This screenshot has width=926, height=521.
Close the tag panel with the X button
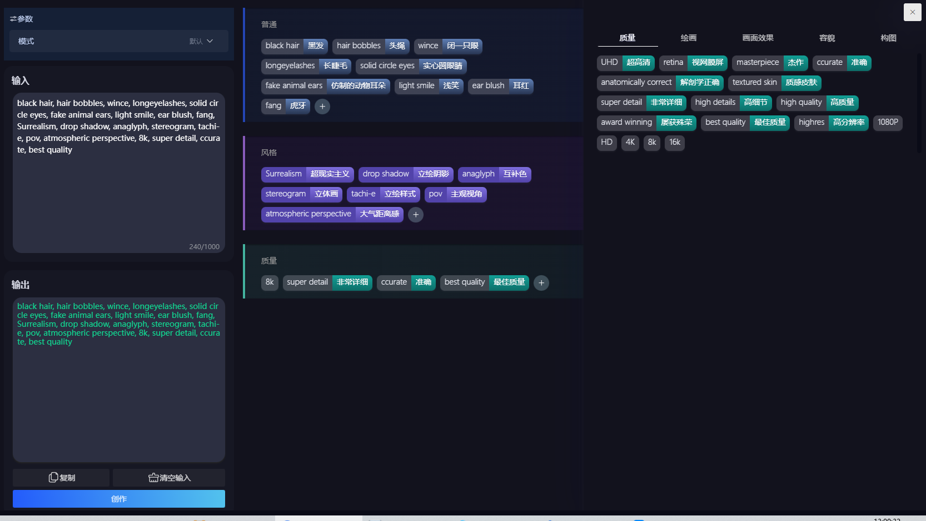pos(912,12)
